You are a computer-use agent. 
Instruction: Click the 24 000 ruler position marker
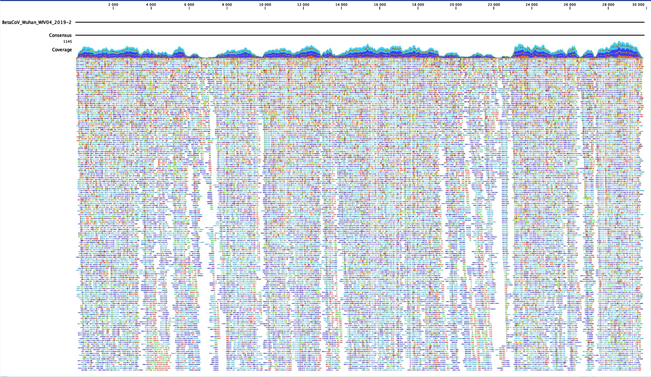click(x=532, y=5)
